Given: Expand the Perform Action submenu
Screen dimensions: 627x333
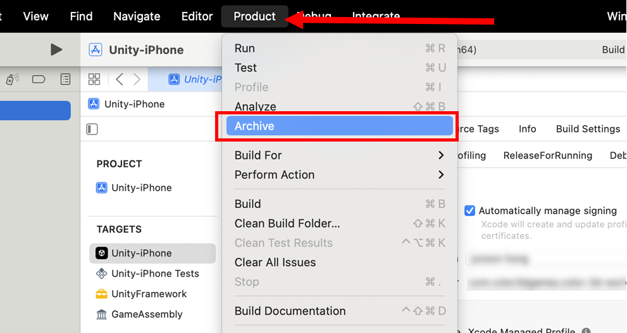Looking at the screenshot, I should (340, 175).
